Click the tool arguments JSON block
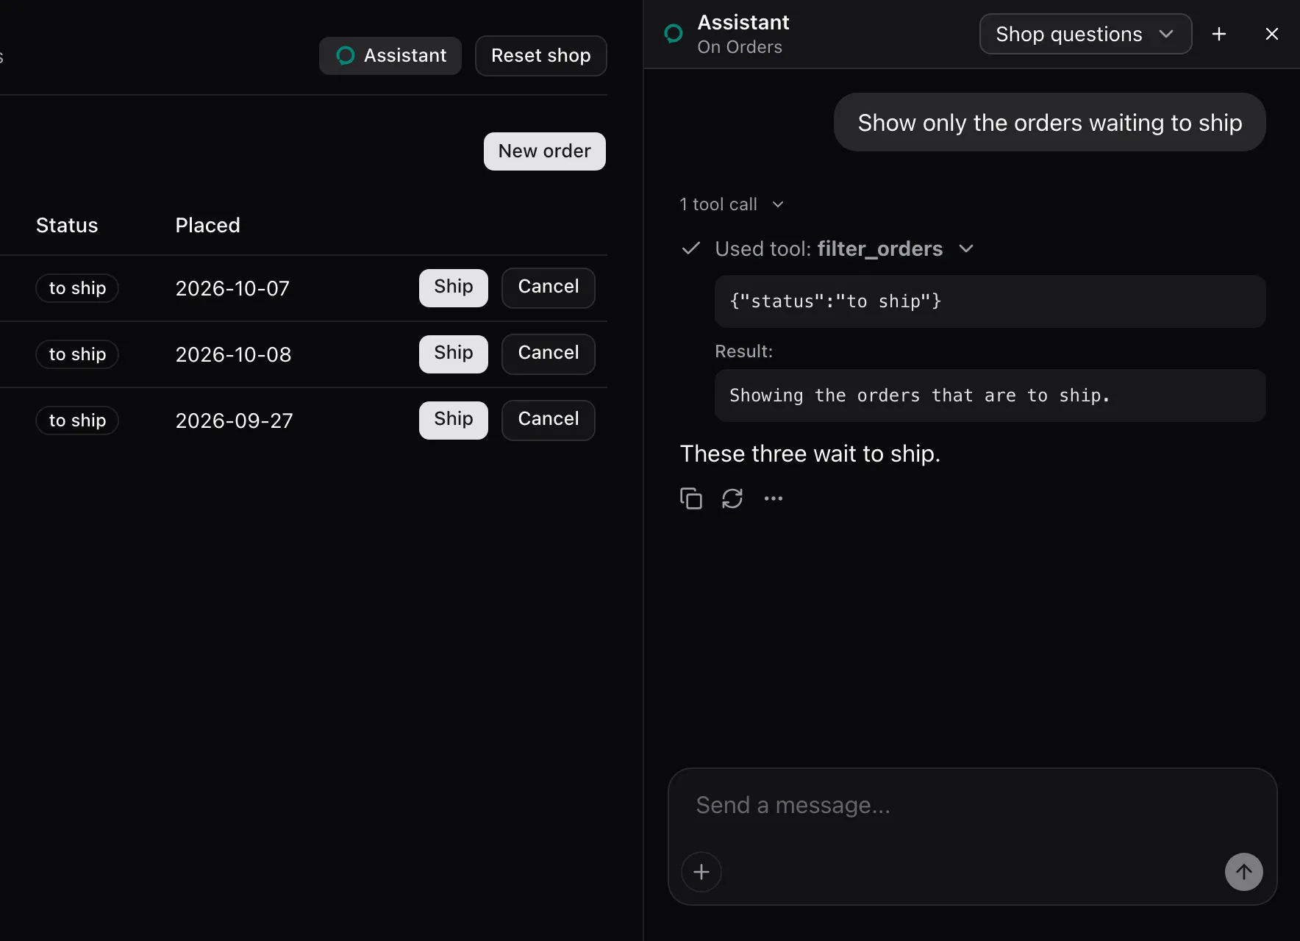1300x941 pixels. click(x=990, y=301)
